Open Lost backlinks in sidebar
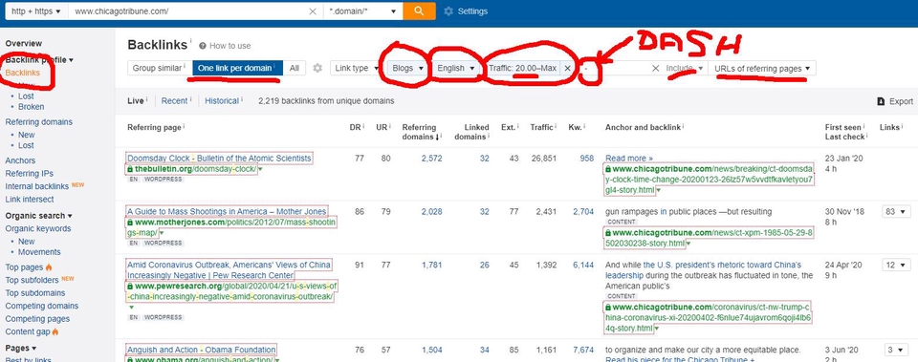Image resolution: width=918 pixels, height=362 pixels. (x=26, y=96)
